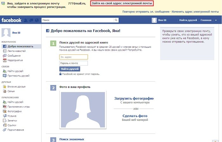Click the large profile photo placeholder

pos(83,110)
